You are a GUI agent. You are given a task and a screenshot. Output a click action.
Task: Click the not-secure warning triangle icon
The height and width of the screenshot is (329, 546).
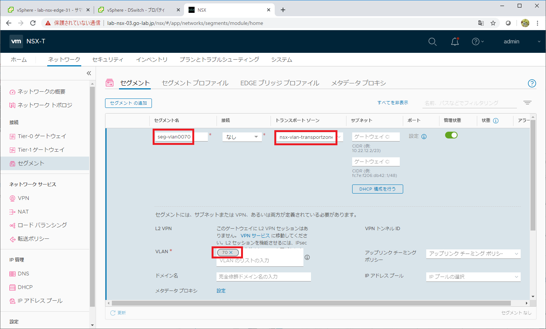pos(48,23)
